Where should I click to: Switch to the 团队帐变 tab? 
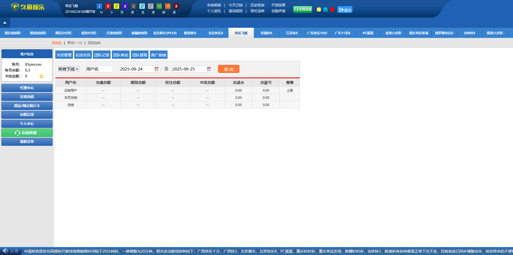(x=121, y=55)
